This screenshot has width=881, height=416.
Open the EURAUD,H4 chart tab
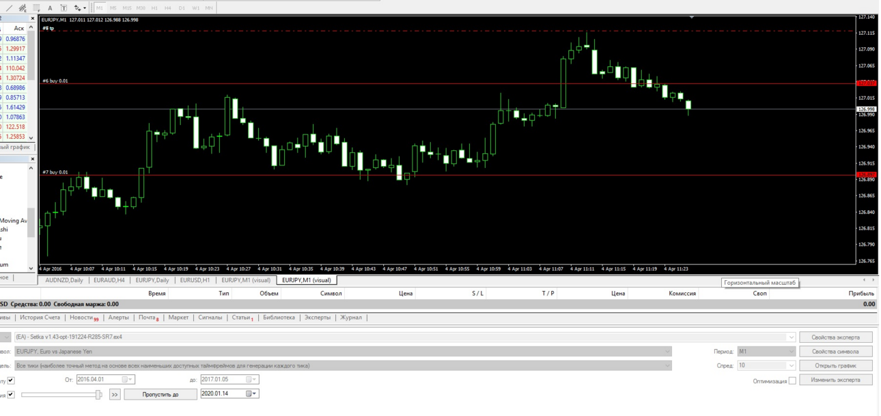(x=109, y=280)
